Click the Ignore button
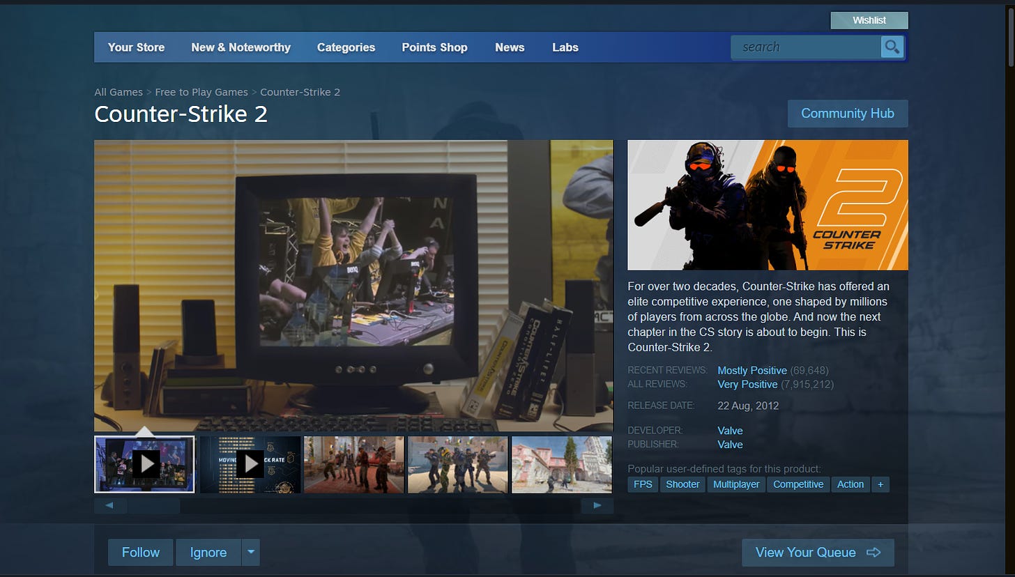 click(208, 553)
